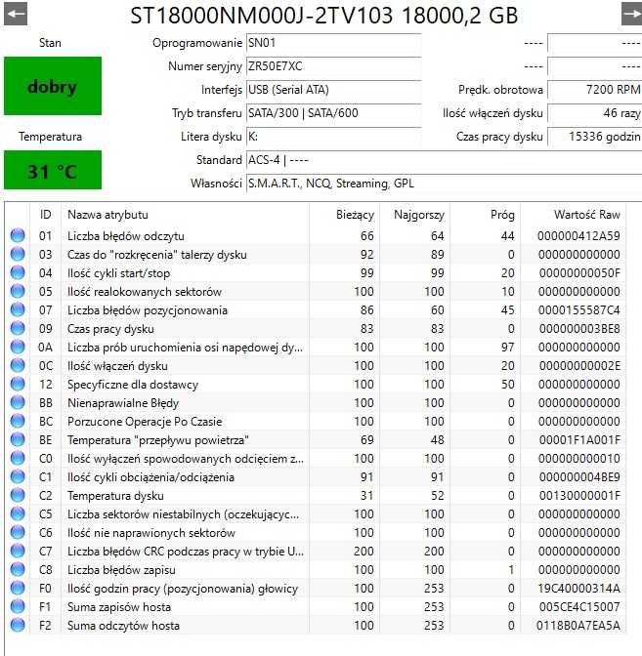Screen dimensions: 642x656
Task: Click the 'Najgorszy' column header
Action: (x=415, y=215)
